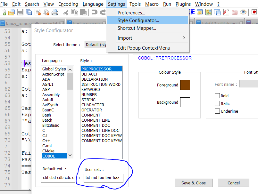Screen dimensions: 258x194
Task: Click the Print toolbar icon
Action: point(55,12)
